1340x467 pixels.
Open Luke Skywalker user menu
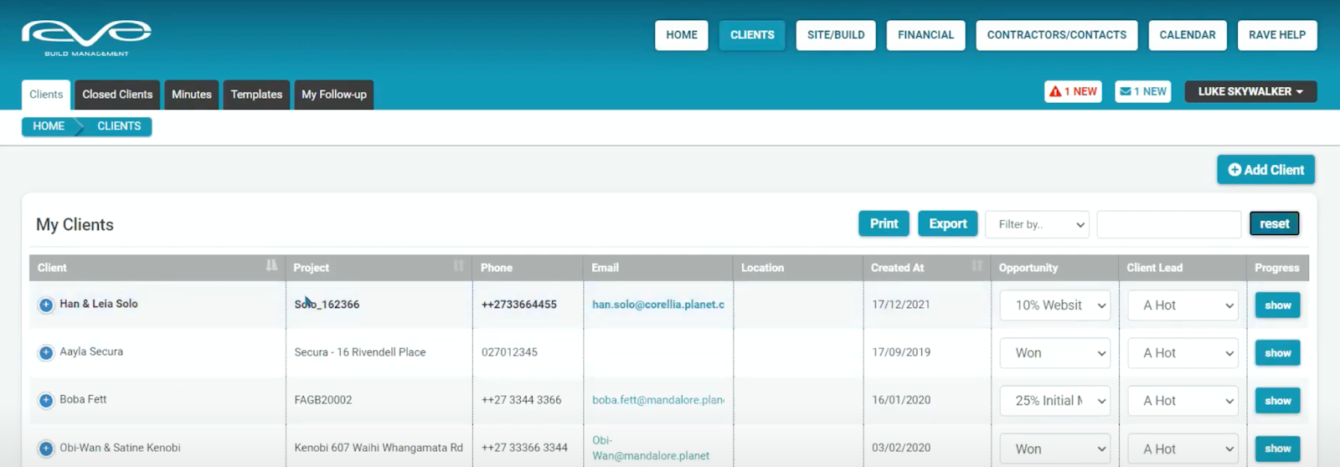pos(1250,91)
